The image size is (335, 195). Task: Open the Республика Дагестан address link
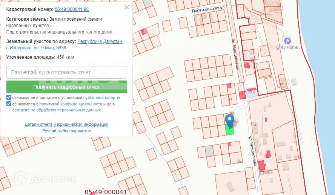pos(100,41)
